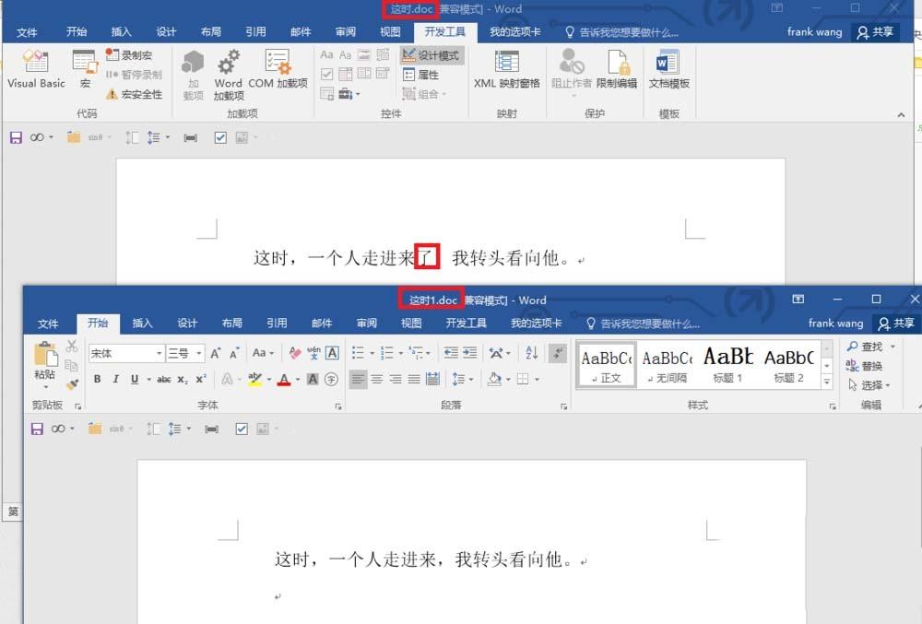This screenshot has width=922, height=624.
Task: Select the 格式刷 format painter
Action: click(71, 383)
